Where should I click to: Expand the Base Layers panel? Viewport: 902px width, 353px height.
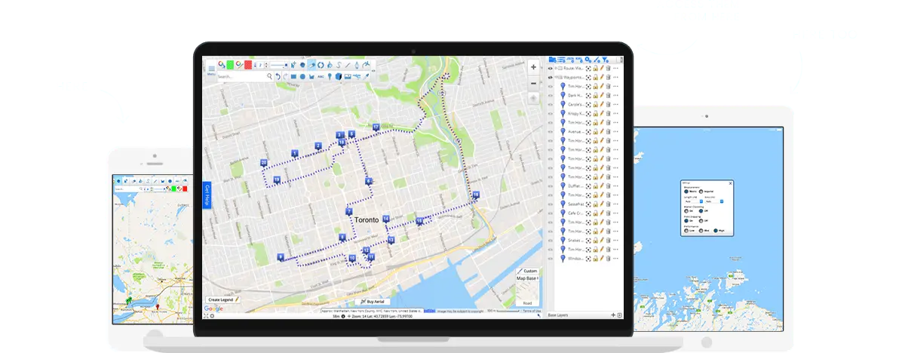click(x=613, y=315)
